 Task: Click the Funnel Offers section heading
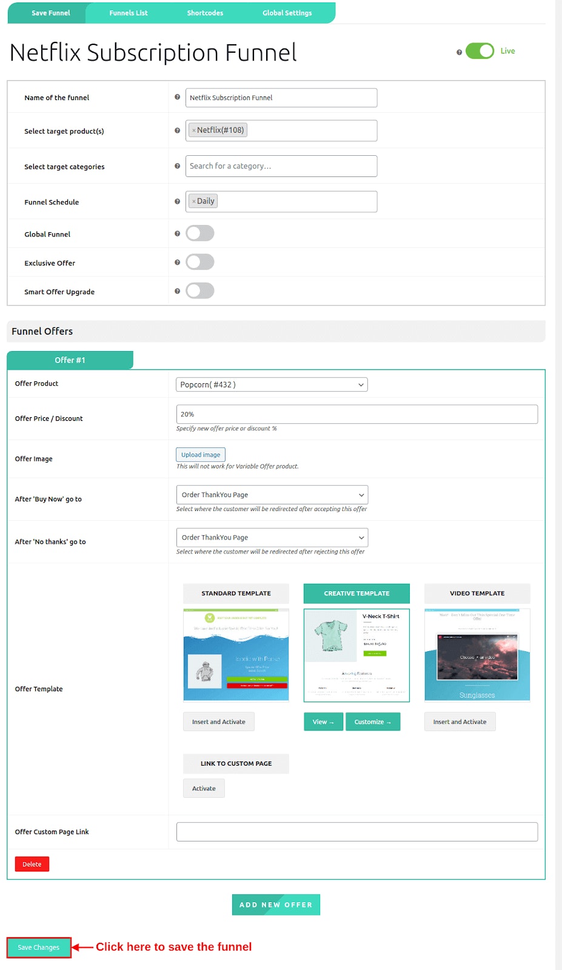(x=42, y=331)
